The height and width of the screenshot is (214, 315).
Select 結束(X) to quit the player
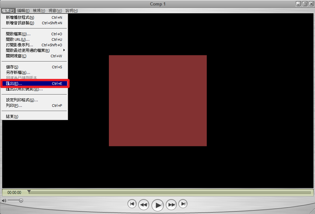point(34,117)
